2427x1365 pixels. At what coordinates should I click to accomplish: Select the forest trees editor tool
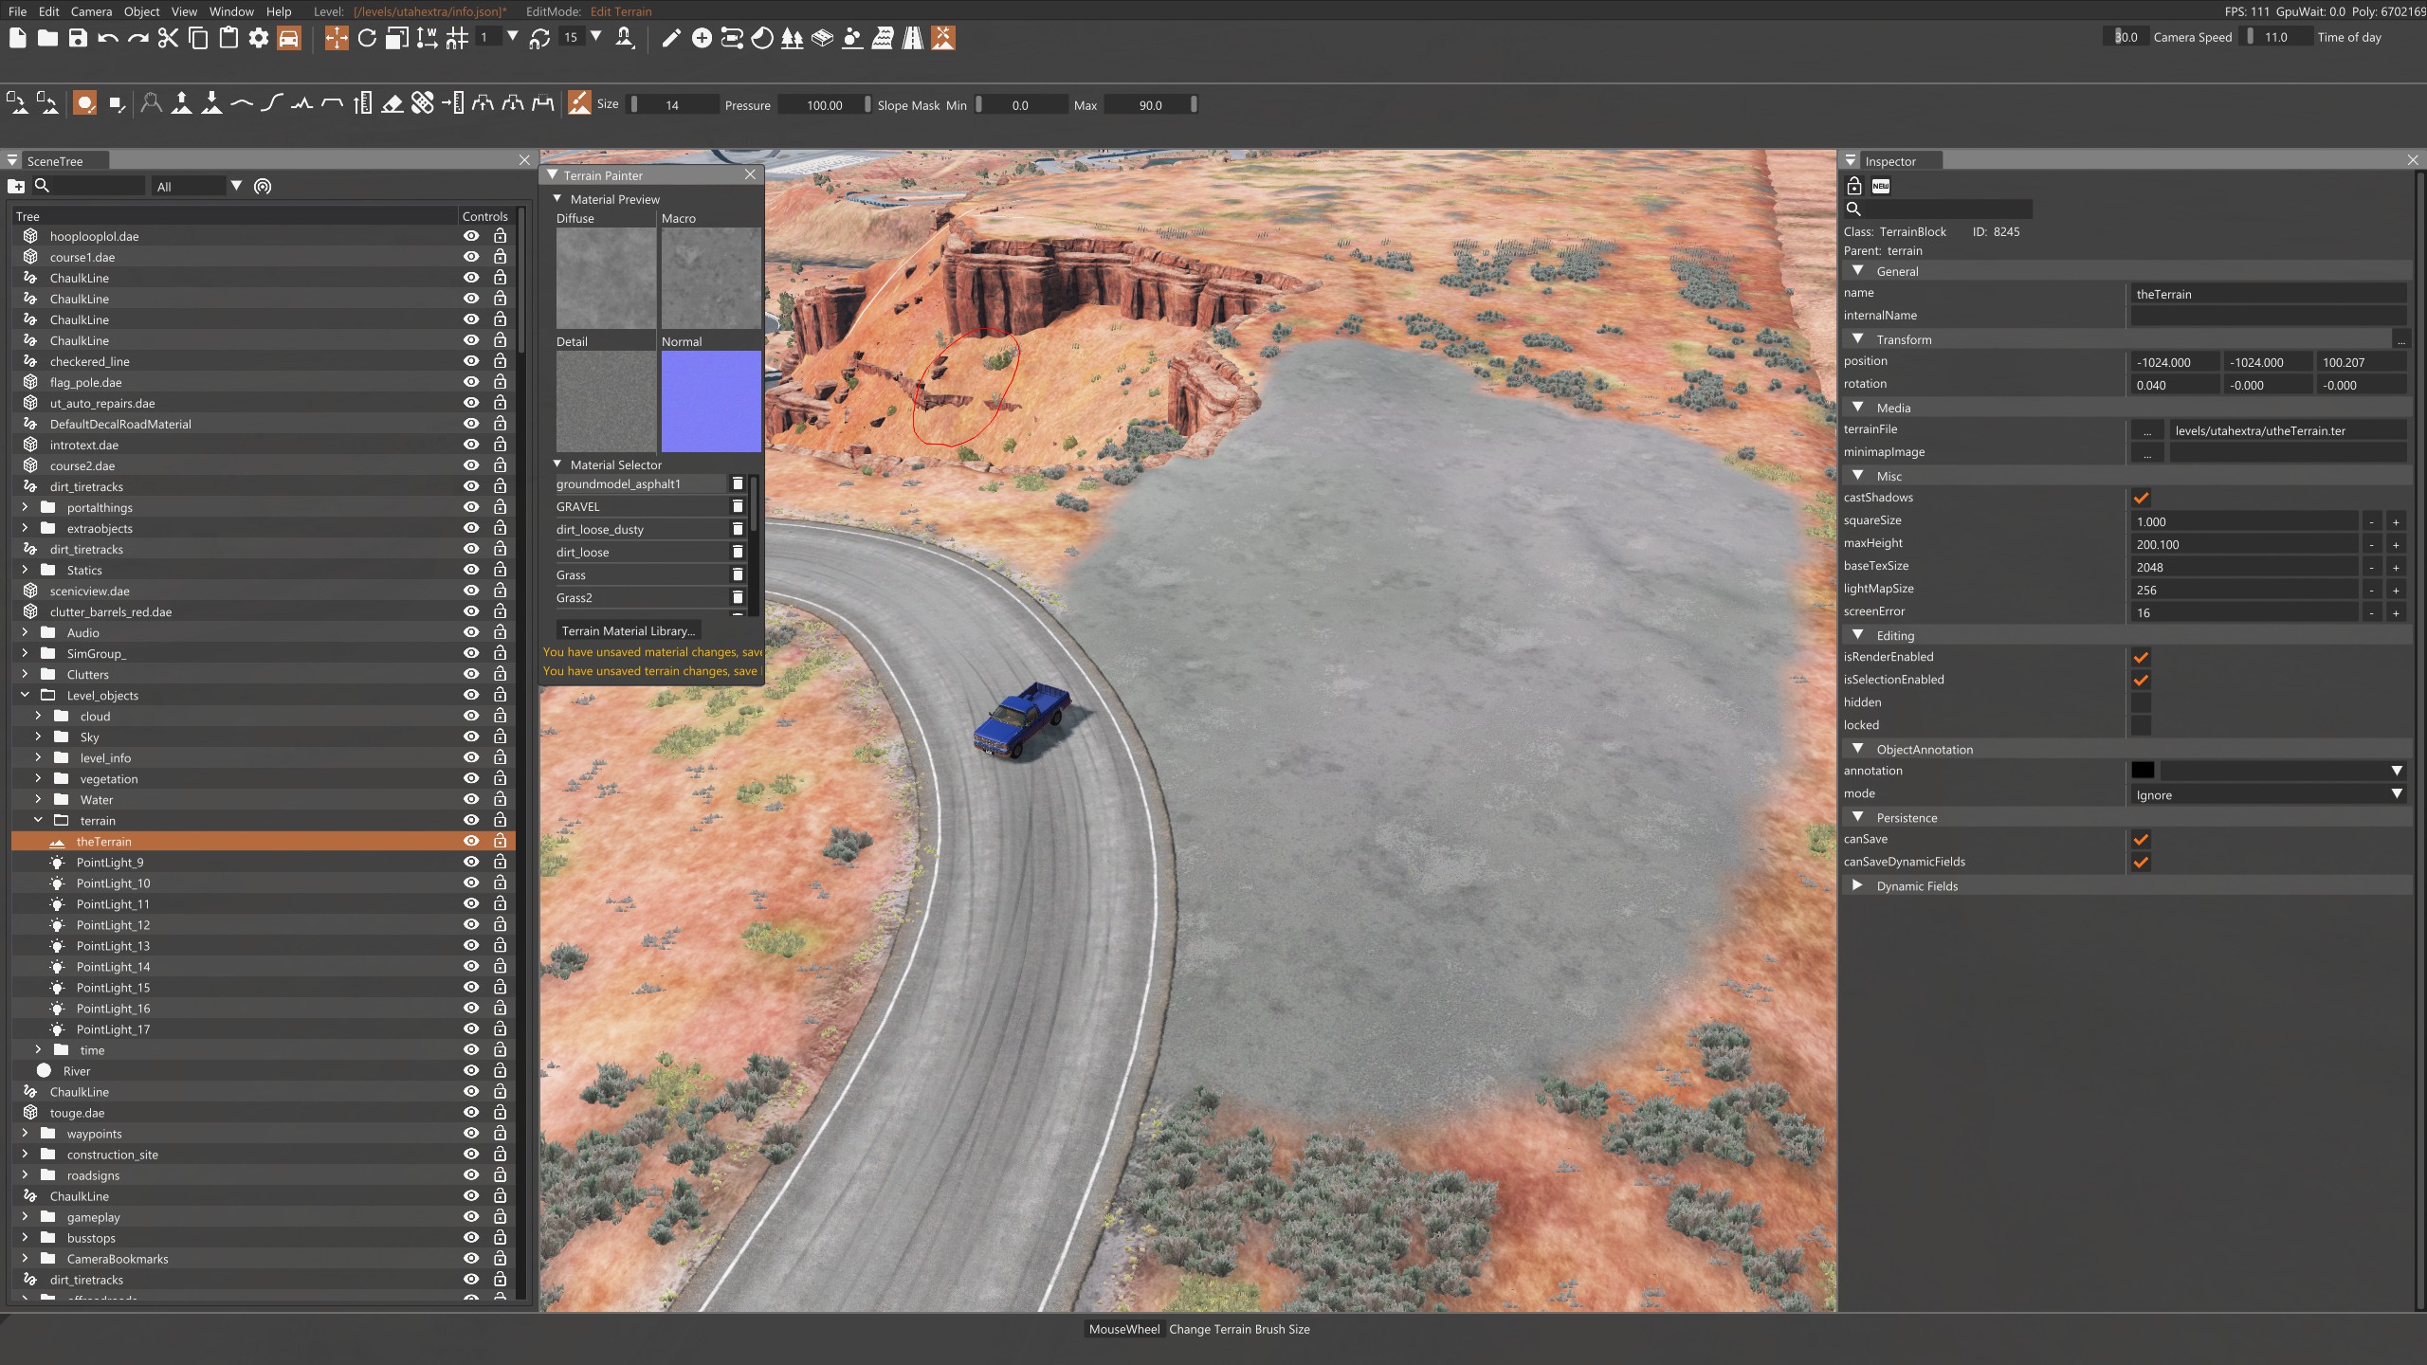pos(793,38)
